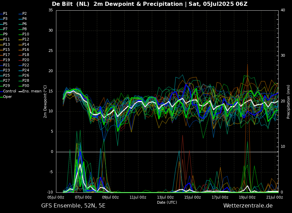Select the Control legend entry

pyautogui.click(x=9, y=91)
